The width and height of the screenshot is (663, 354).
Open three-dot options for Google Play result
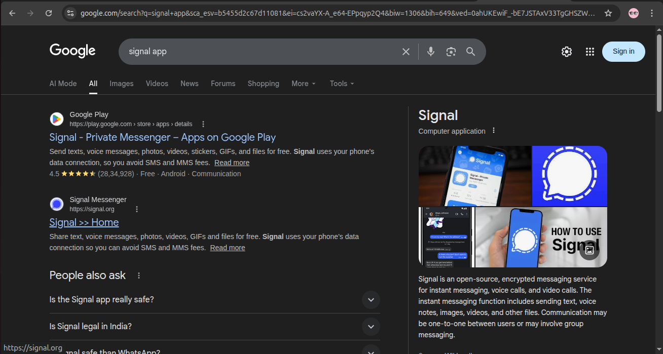[x=203, y=124]
